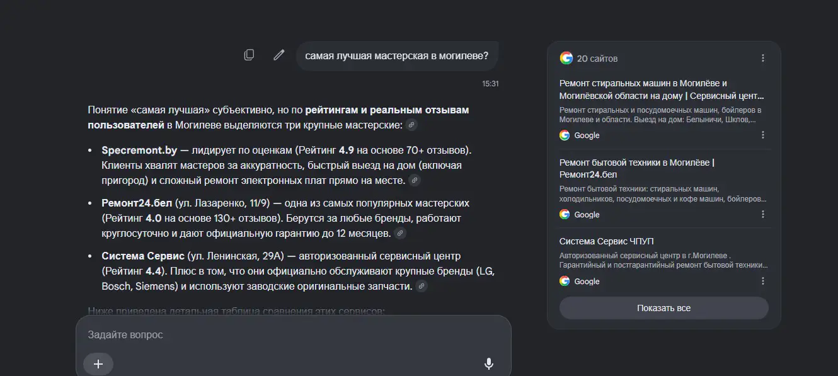Click the bold "Specremont.by" text
Screen dimensions: 838x376
tap(139, 151)
